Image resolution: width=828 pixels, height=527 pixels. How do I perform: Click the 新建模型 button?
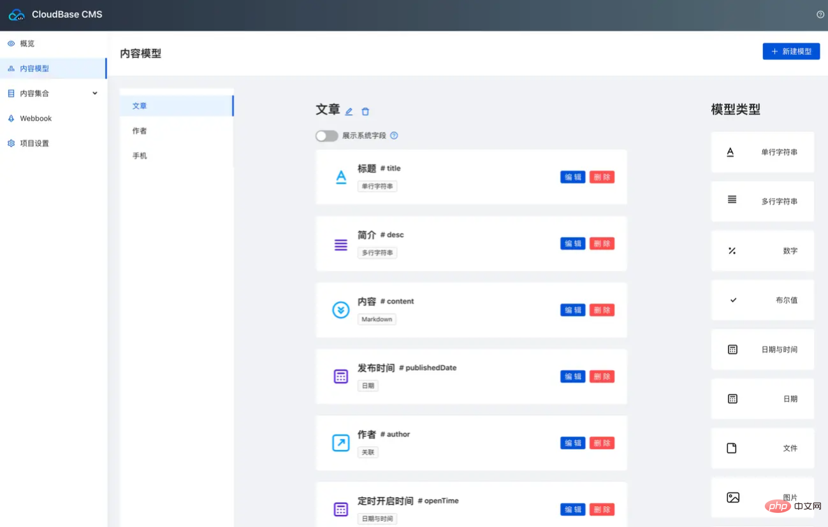tap(791, 52)
